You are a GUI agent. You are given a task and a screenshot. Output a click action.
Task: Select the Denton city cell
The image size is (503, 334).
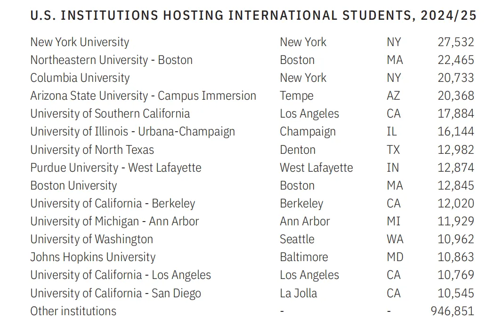(298, 150)
